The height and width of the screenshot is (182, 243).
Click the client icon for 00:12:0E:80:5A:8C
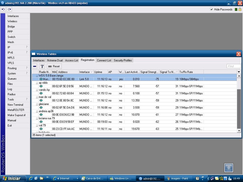point(41,100)
